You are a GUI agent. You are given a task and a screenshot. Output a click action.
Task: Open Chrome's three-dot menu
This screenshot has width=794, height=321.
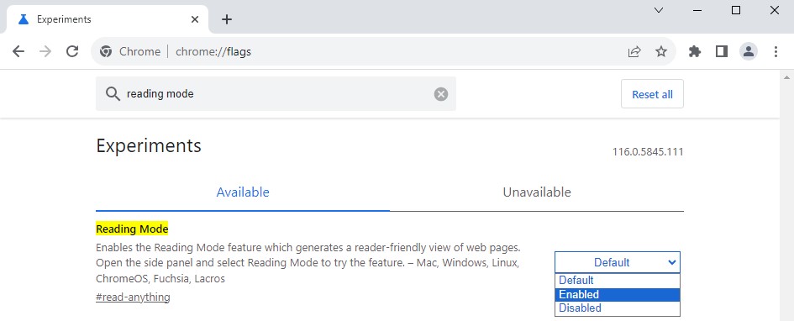pos(776,51)
